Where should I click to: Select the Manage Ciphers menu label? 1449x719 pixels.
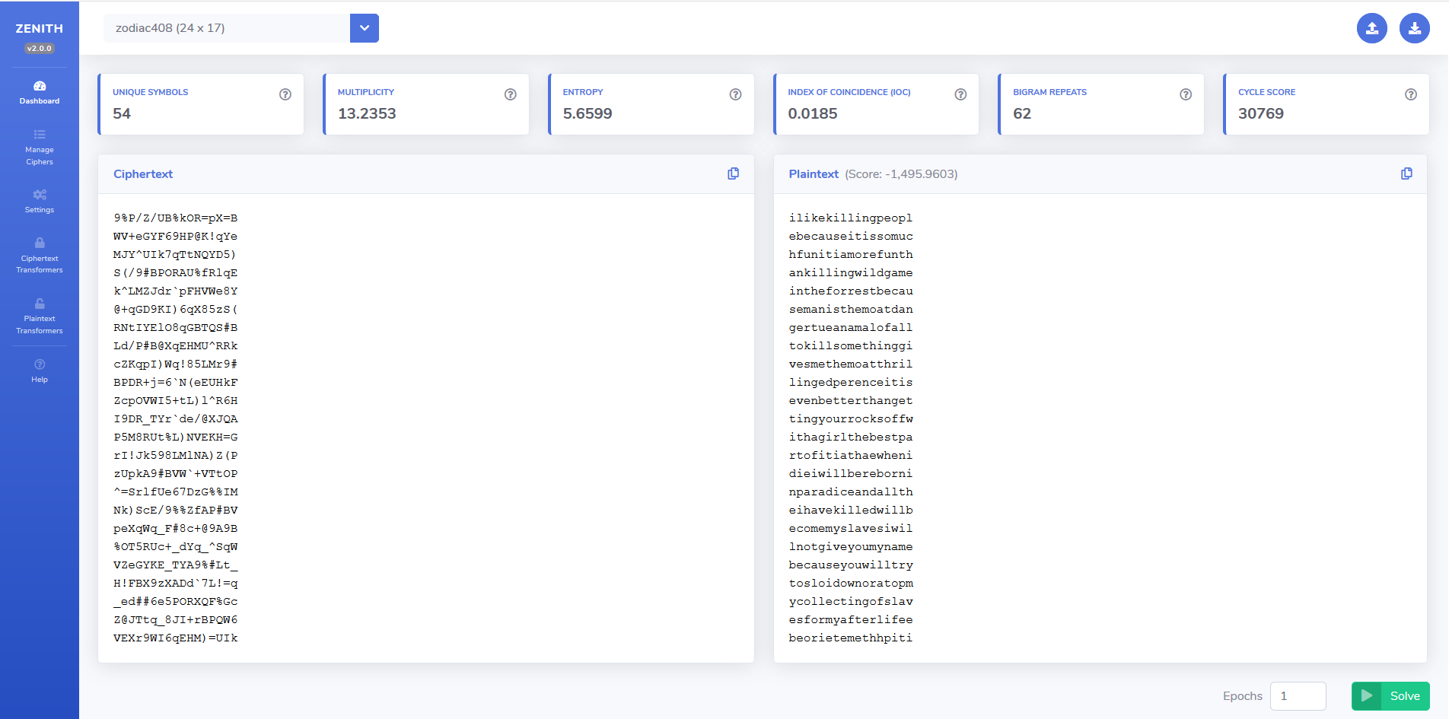(x=40, y=156)
